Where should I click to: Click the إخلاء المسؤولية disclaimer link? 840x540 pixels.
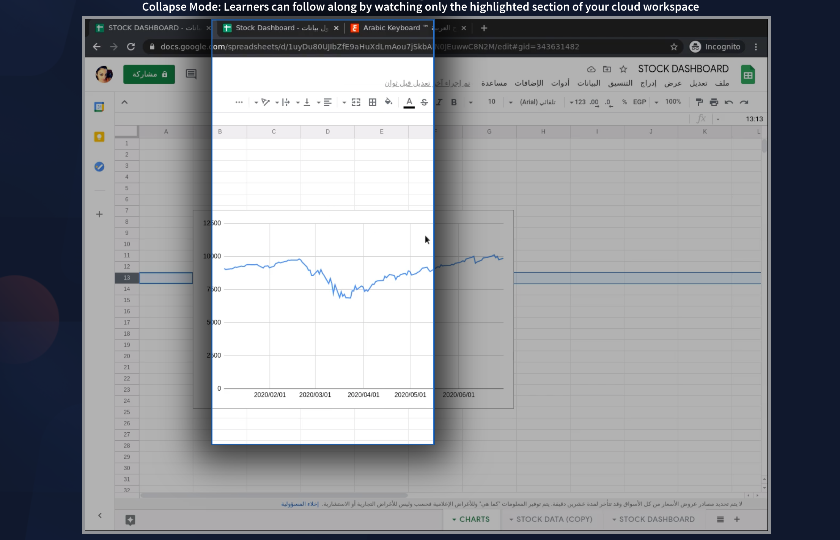300,504
